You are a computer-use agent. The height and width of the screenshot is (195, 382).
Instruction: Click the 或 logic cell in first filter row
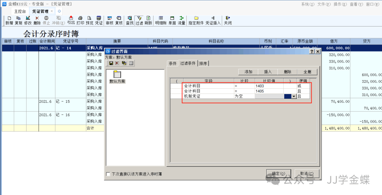click(x=303, y=86)
